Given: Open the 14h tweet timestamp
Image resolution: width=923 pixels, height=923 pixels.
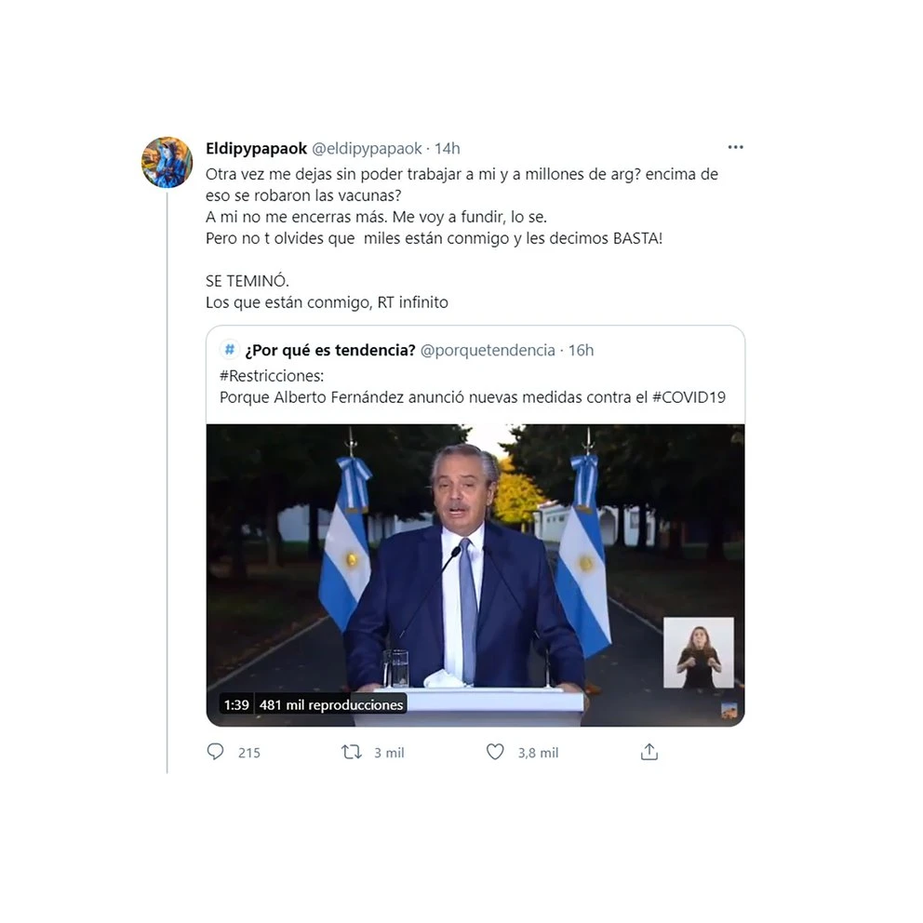Looking at the screenshot, I should click(448, 148).
